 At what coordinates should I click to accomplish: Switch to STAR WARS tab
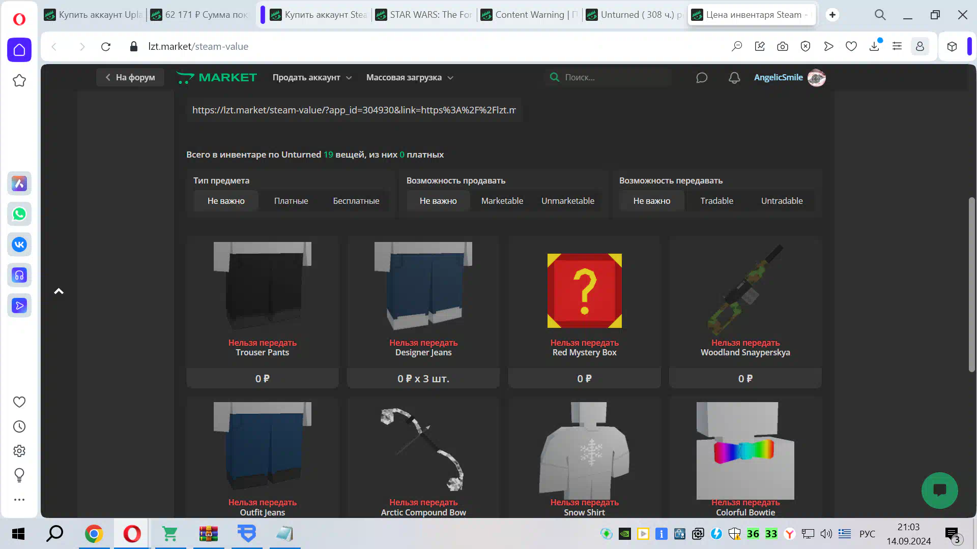tap(424, 15)
